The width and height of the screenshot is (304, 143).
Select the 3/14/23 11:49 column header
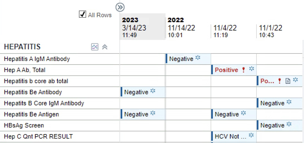coord(143,27)
